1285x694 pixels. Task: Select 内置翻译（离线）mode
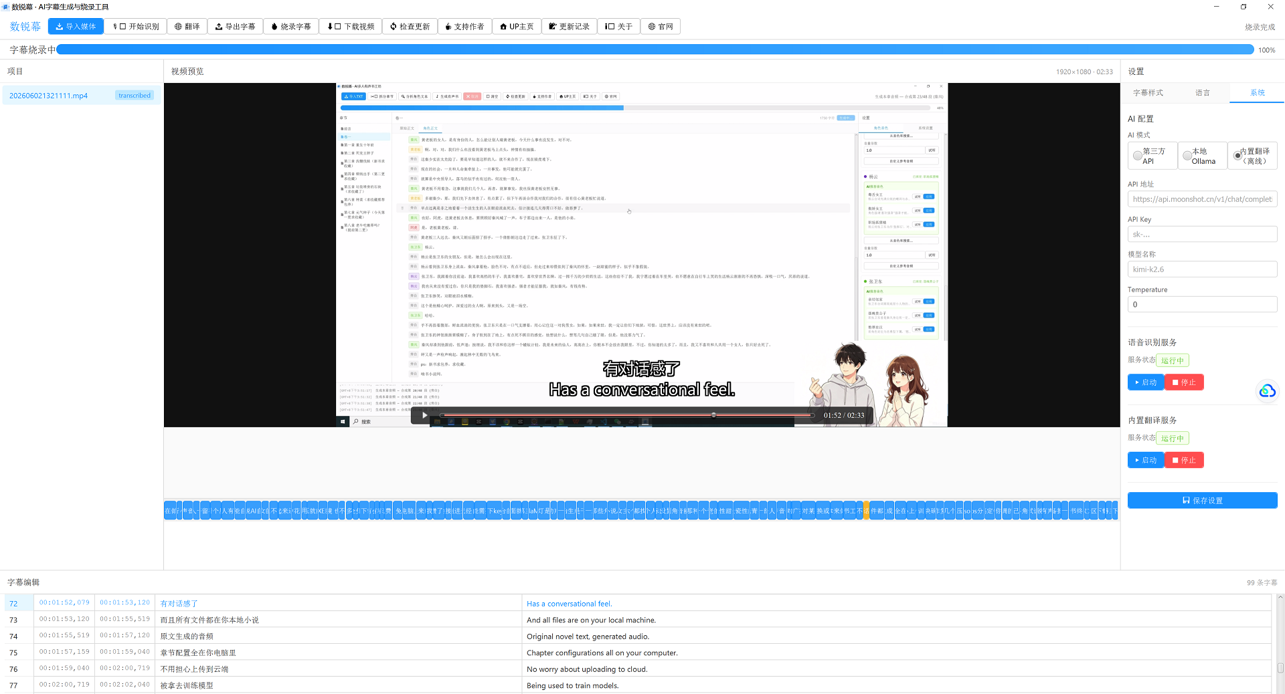(1253, 156)
